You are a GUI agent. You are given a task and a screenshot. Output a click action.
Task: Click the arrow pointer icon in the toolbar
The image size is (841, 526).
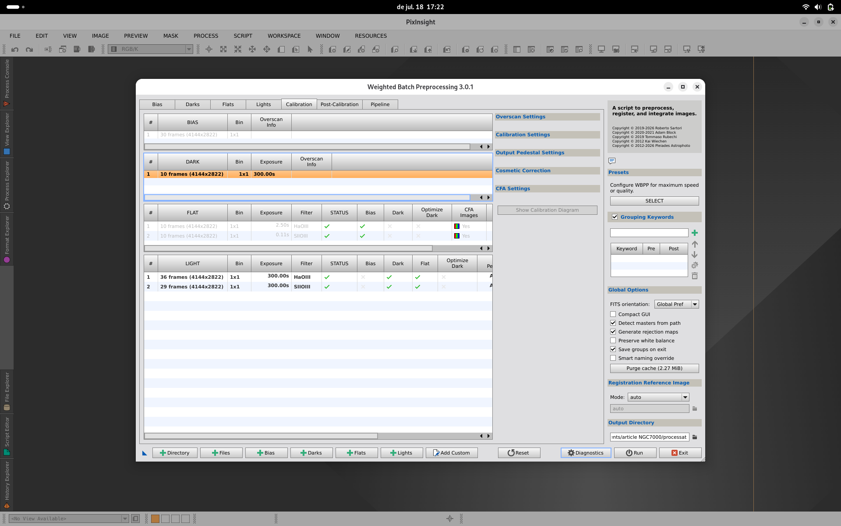[x=310, y=50]
